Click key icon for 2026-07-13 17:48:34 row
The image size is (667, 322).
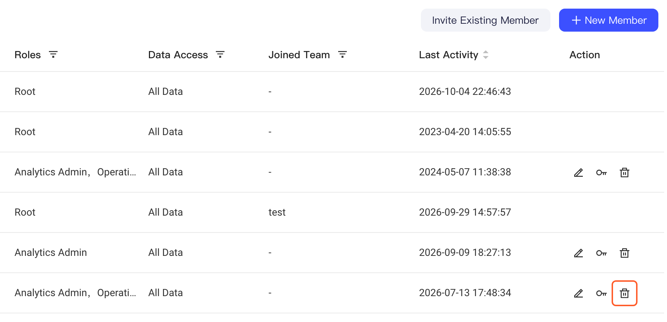tap(602, 293)
